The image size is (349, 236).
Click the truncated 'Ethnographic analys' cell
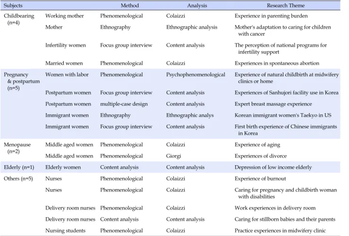[190, 115]
